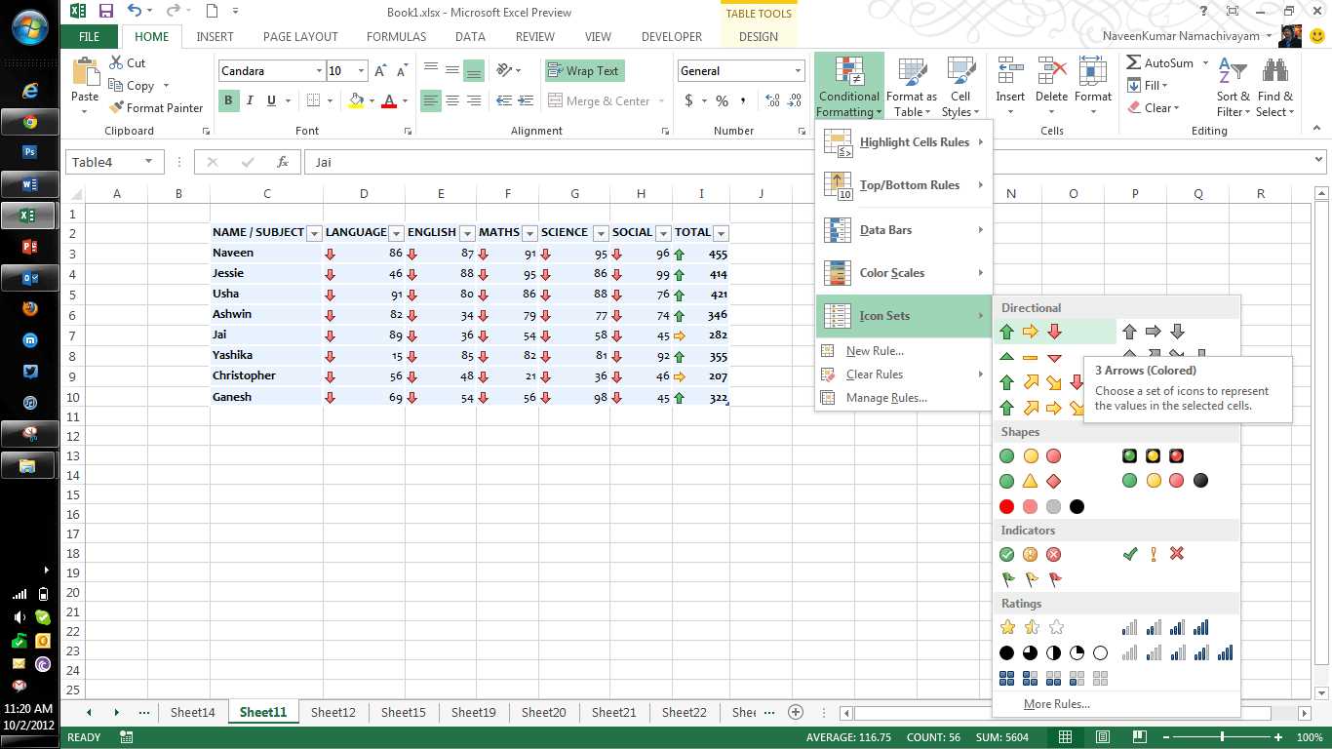Open the AutoSum dropdown arrow
The image size is (1332, 749).
[x=1205, y=62]
